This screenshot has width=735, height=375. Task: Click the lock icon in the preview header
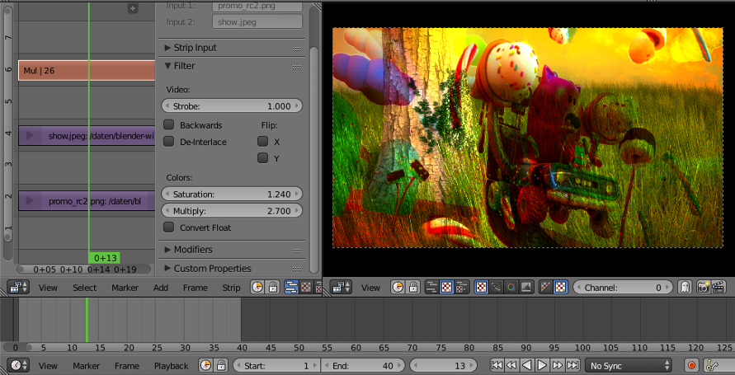[x=413, y=288]
